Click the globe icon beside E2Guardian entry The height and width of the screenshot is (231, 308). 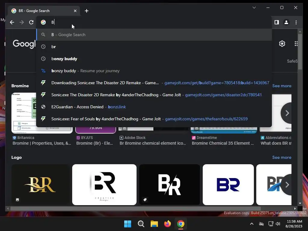tap(43, 107)
